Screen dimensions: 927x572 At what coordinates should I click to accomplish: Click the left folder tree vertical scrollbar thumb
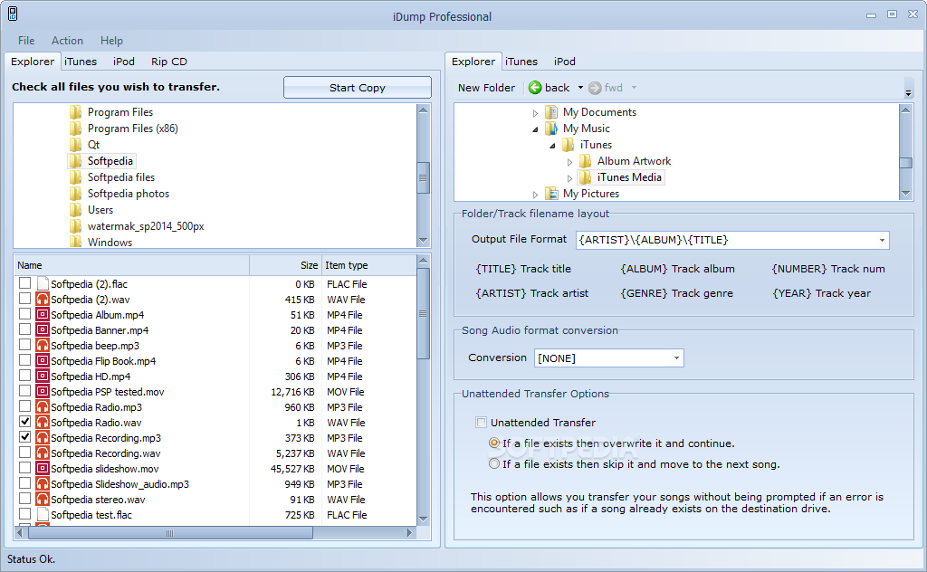click(423, 177)
